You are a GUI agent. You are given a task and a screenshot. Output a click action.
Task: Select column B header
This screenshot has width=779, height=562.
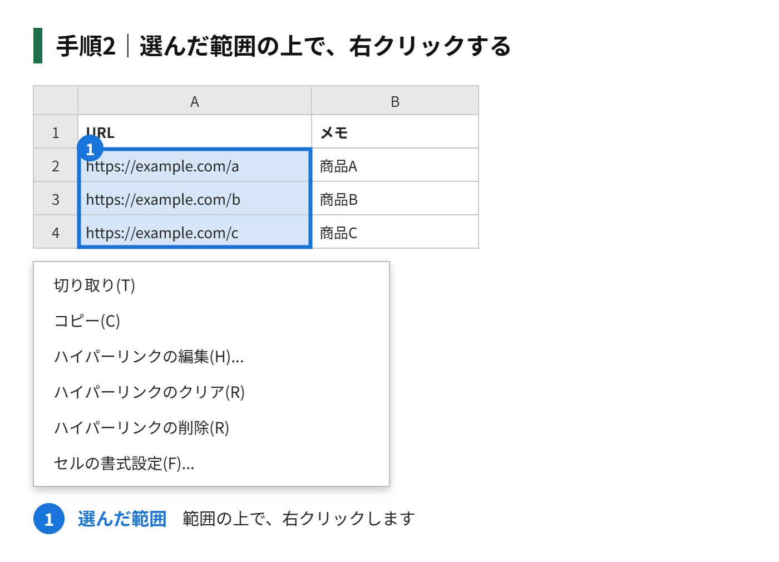pos(395,101)
